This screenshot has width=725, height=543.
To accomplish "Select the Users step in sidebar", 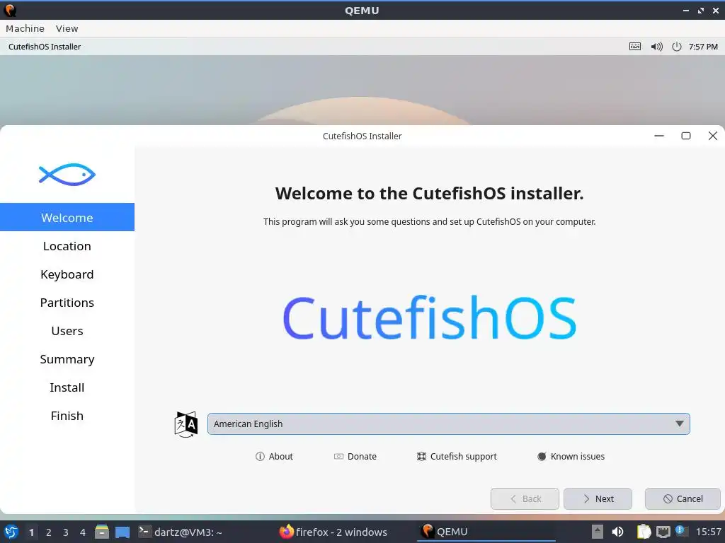I will pyautogui.click(x=67, y=331).
